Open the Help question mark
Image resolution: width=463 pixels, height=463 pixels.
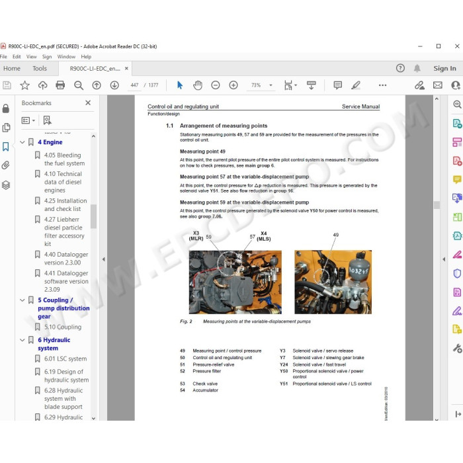[x=400, y=68]
